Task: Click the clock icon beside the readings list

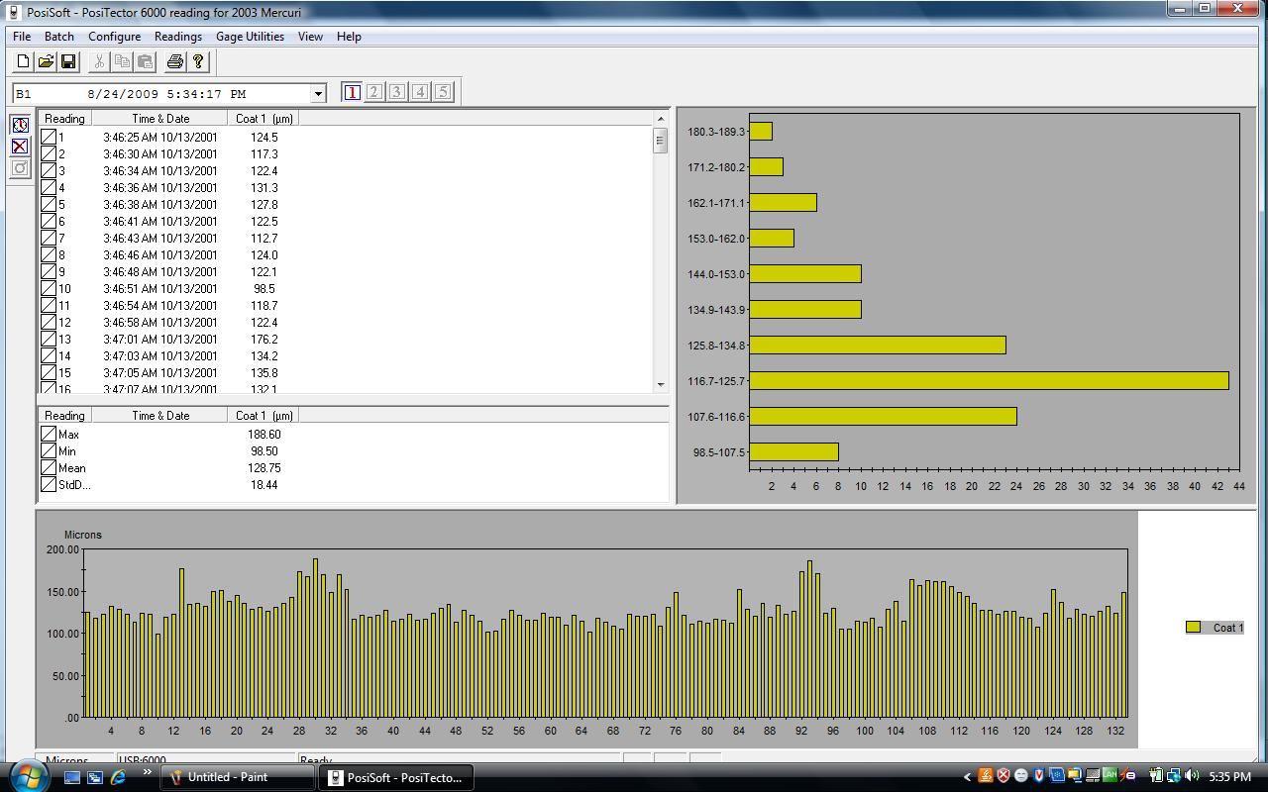Action: 20,125
